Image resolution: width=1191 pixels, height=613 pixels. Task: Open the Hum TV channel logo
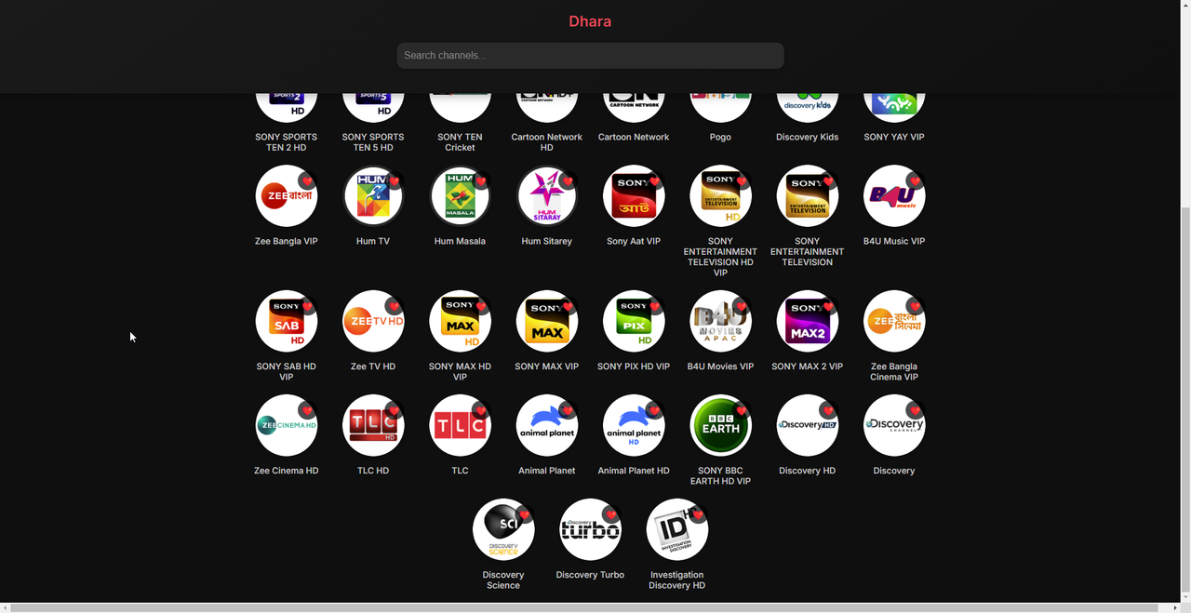coord(373,196)
